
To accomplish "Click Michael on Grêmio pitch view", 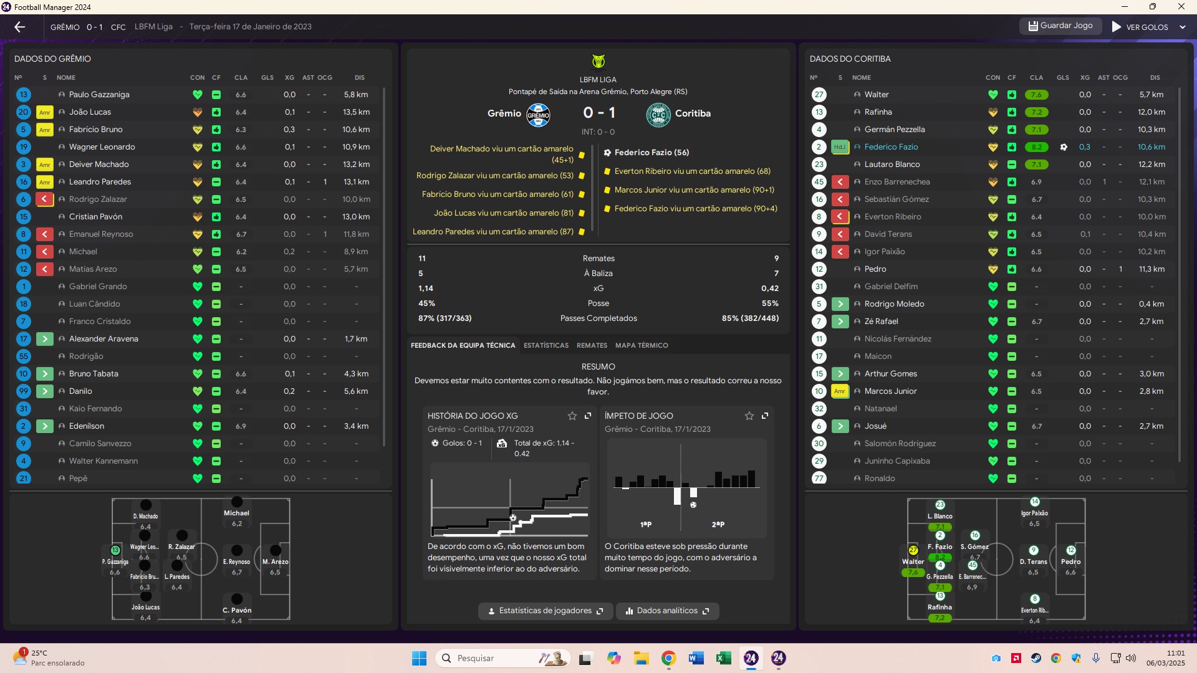I will point(237,513).
